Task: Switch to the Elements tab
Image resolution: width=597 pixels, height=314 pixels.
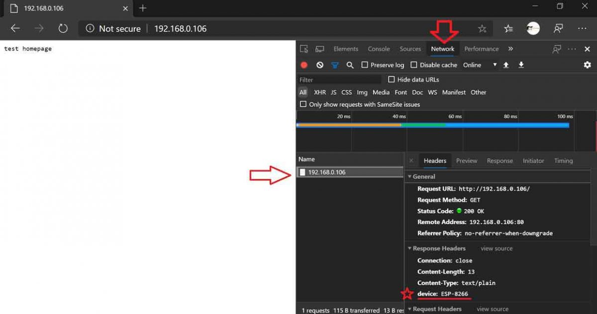Action: point(346,49)
